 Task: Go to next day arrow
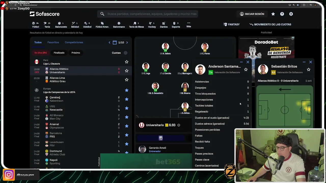point(127,42)
